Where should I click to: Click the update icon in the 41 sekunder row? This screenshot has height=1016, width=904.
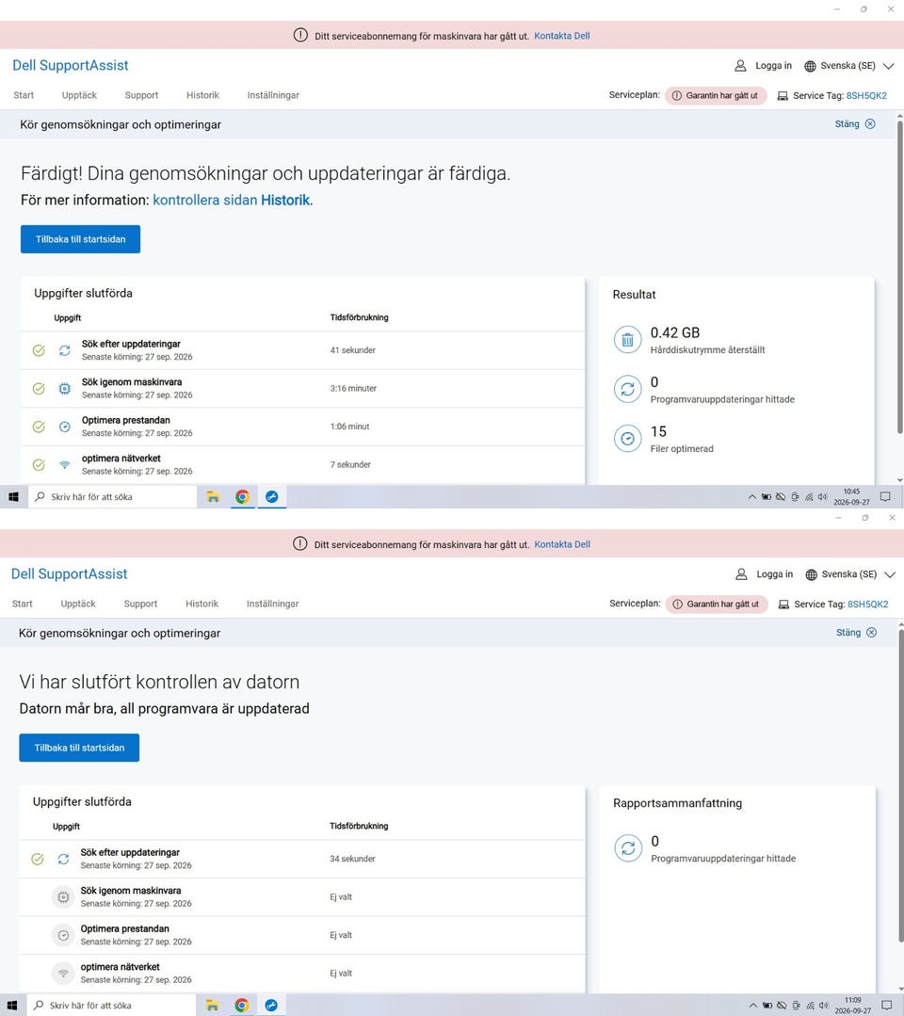point(65,350)
